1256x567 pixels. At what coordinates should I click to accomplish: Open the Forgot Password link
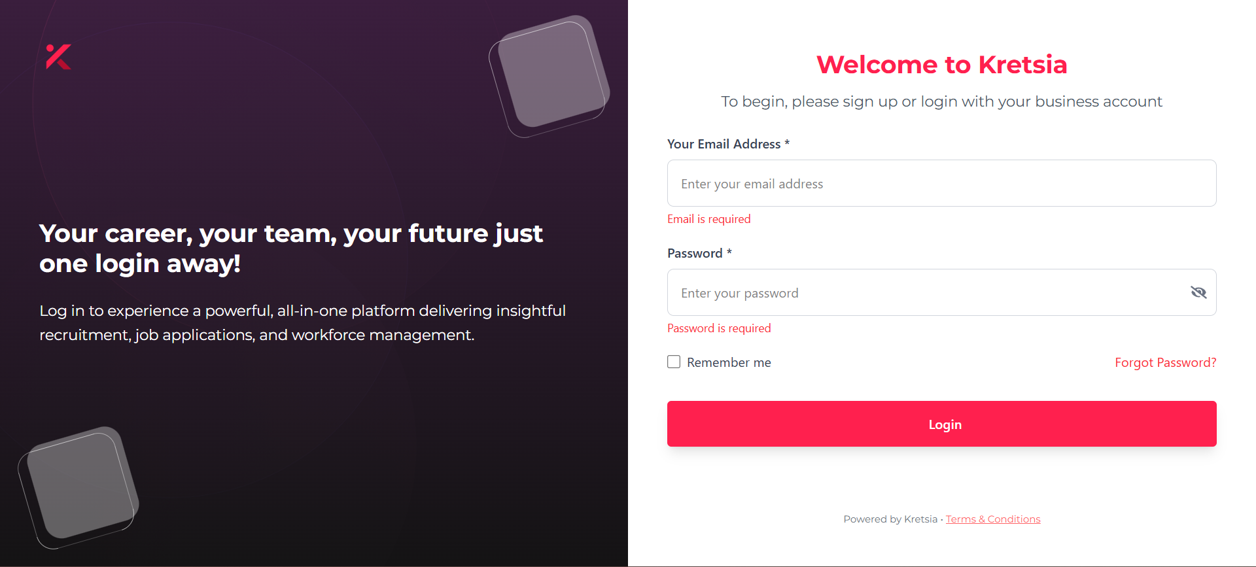(x=1165, y=362)
